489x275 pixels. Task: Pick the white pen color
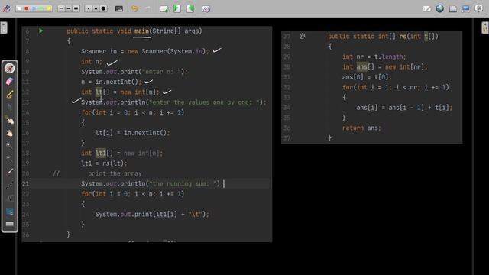click(x=19, y=8)
